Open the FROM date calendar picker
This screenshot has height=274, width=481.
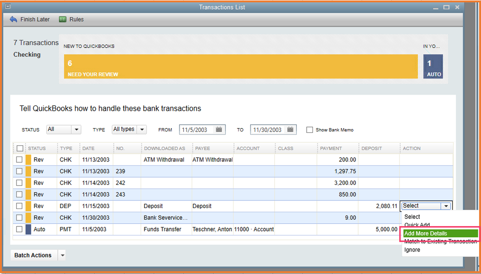(x=219, y=130)
